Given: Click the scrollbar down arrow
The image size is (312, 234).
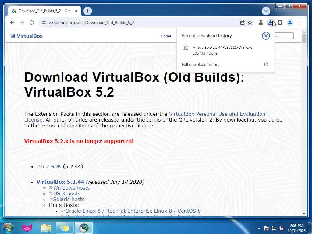Looking at the screenshot, I should (x=304, y=214).
